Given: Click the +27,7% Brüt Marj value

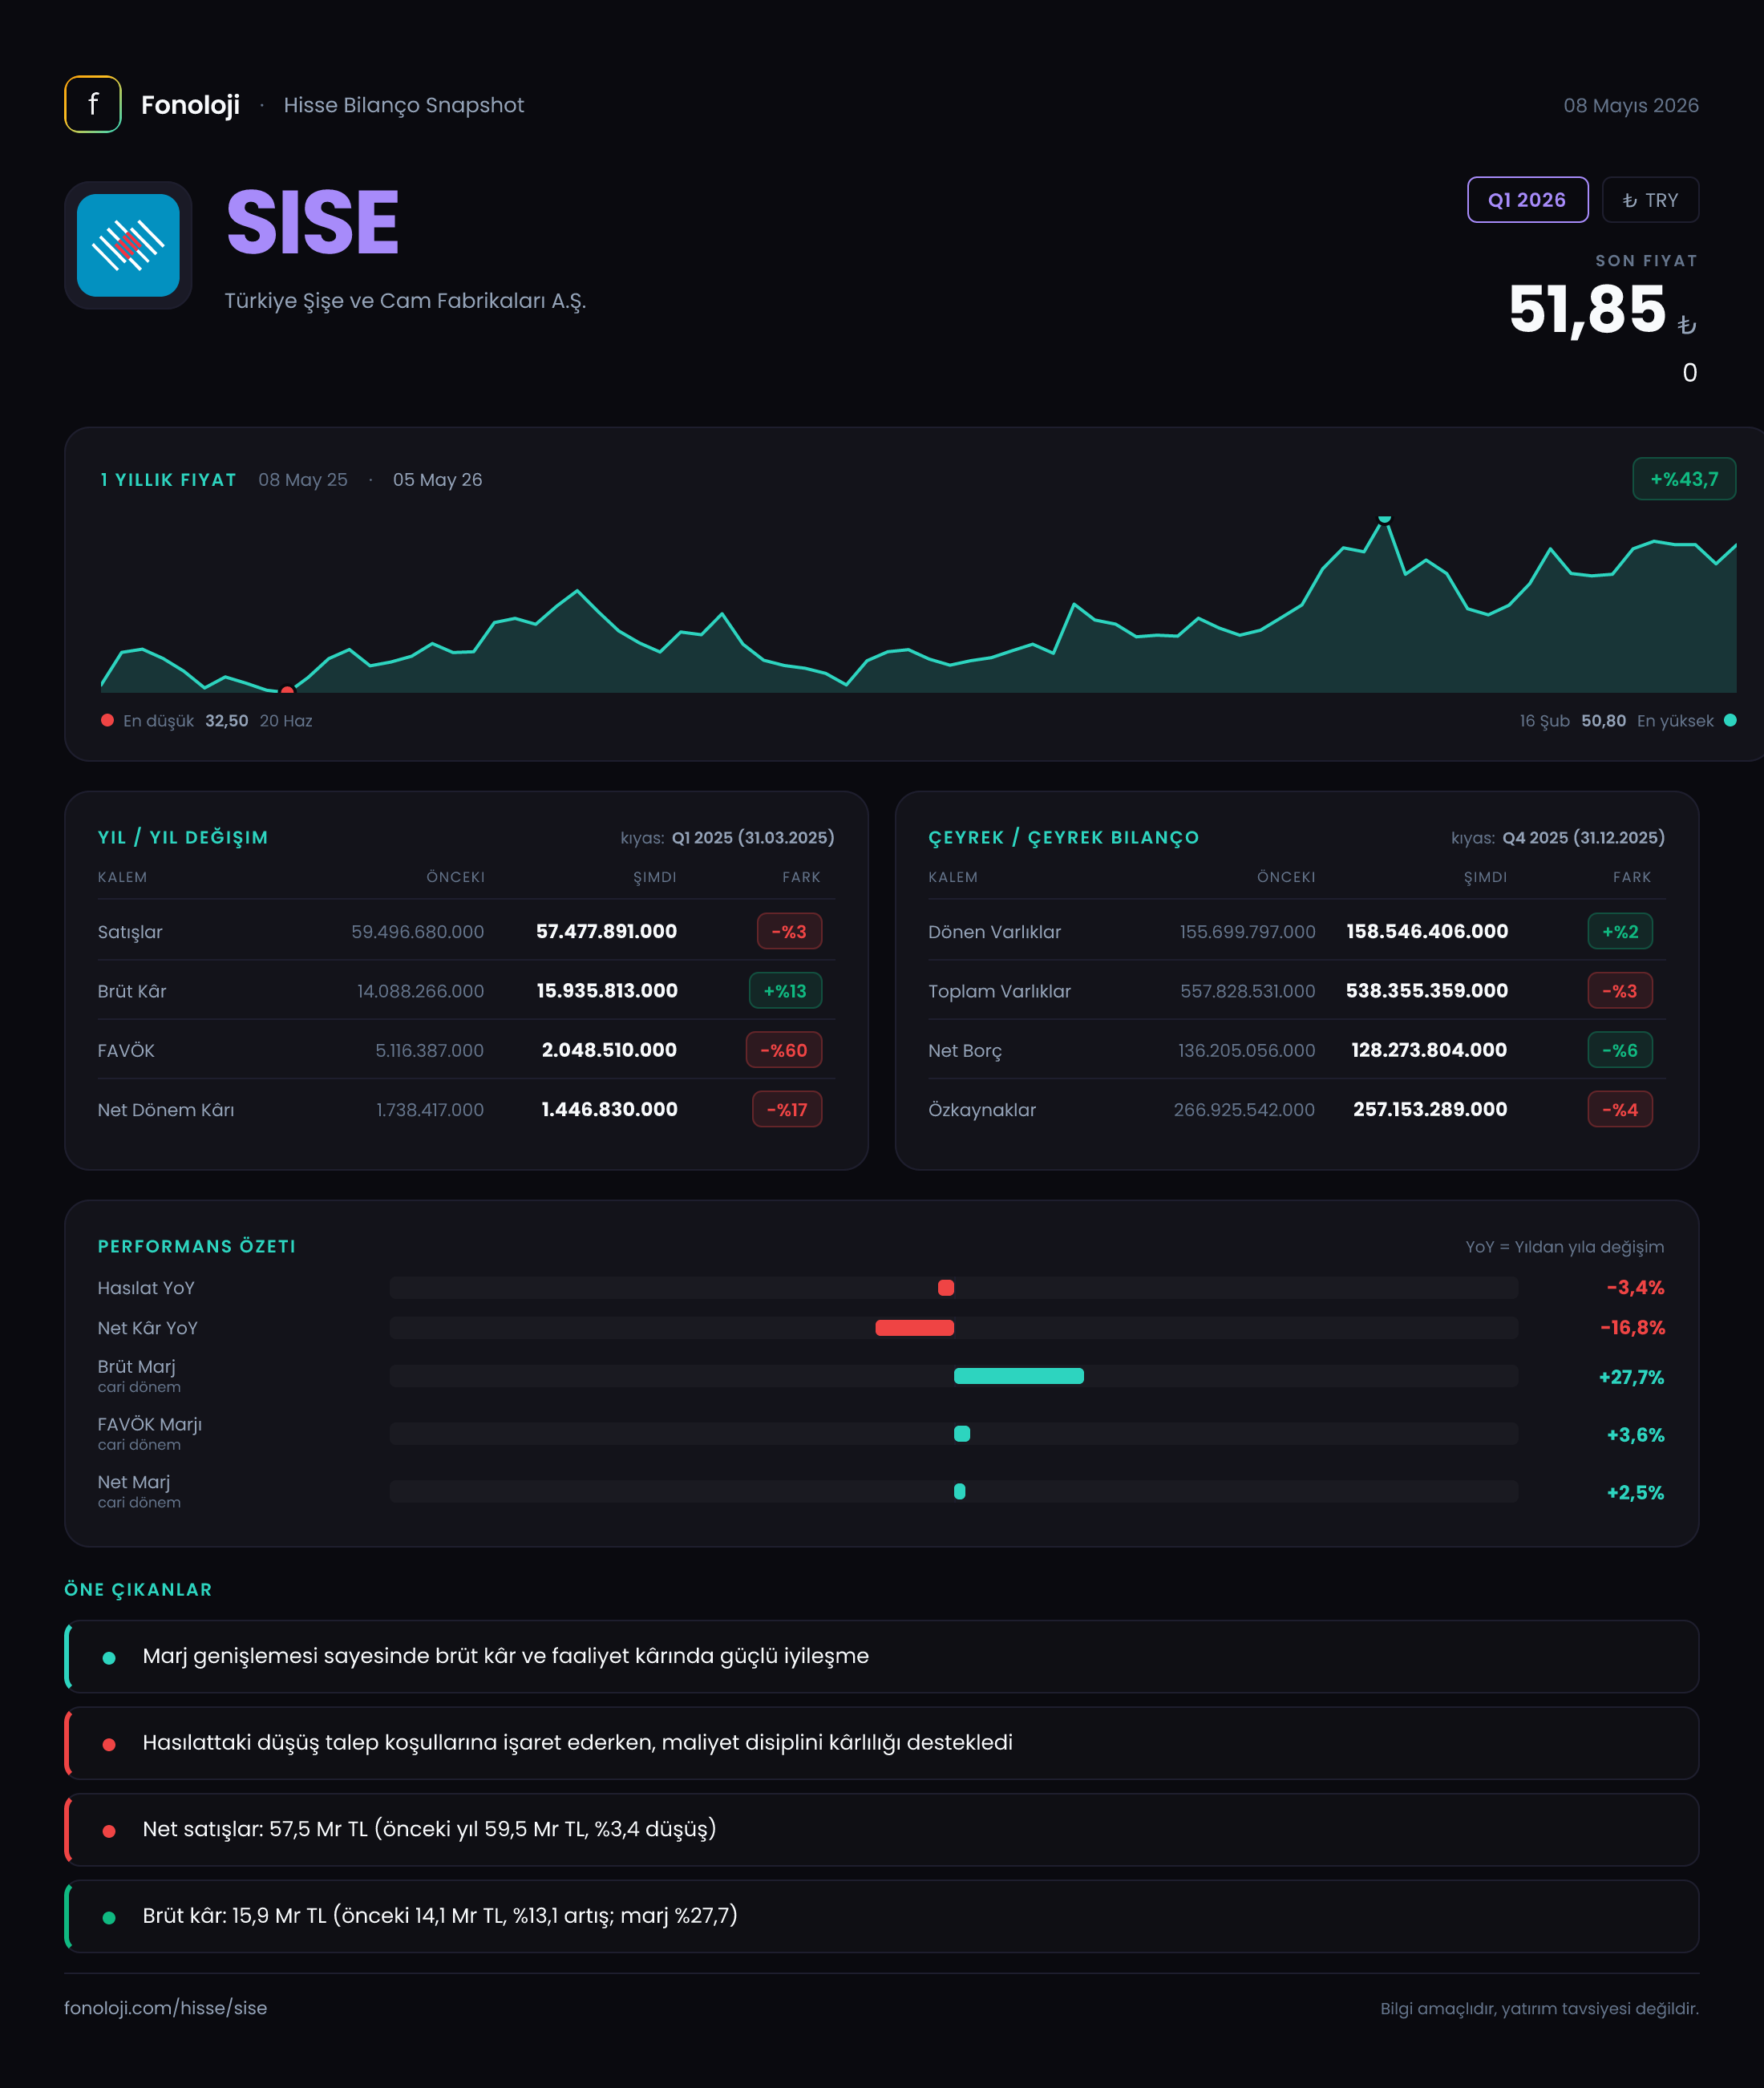Looking at the screenshot, I should tap(1631, 1377).
